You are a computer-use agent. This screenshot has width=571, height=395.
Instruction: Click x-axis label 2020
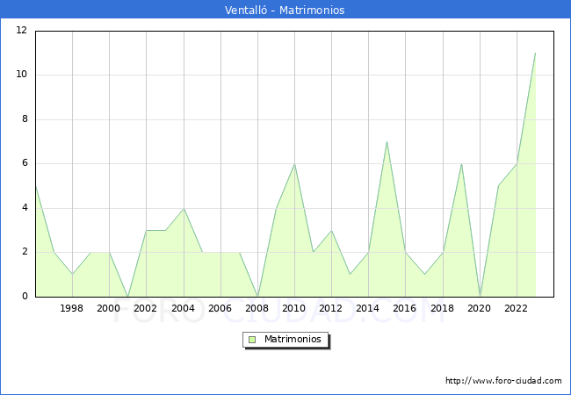480,308
